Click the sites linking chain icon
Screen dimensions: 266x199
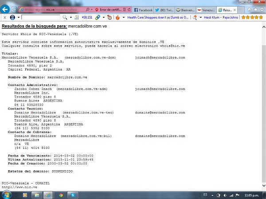(x=98, y=17)
